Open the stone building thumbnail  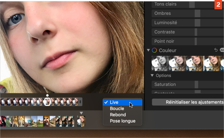[53, 121]
